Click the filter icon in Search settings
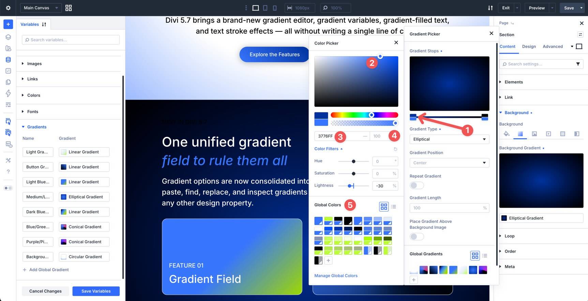The width and height of the screenshot is (588, 301). coord(578,64)
